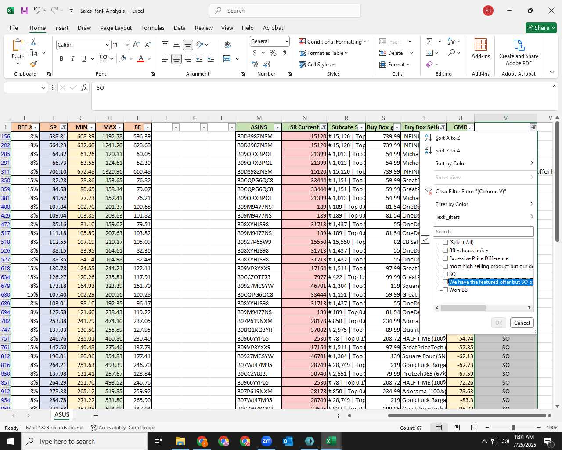Click Create and Share Adobe PDF
The image size is (562, 450).
pyautogui.click(x=519, y=52)
